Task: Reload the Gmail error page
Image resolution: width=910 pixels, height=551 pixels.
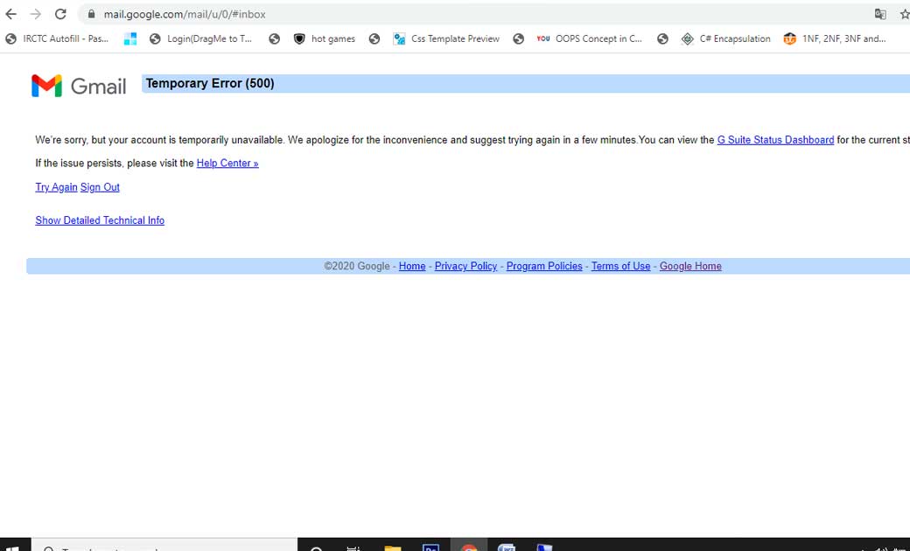Action: 60,14
